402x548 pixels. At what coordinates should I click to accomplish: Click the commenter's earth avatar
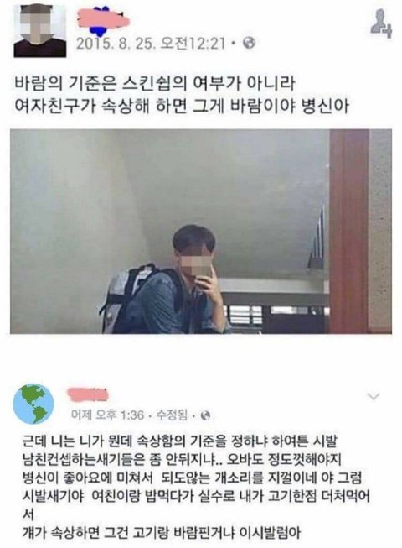coord(33,404)
